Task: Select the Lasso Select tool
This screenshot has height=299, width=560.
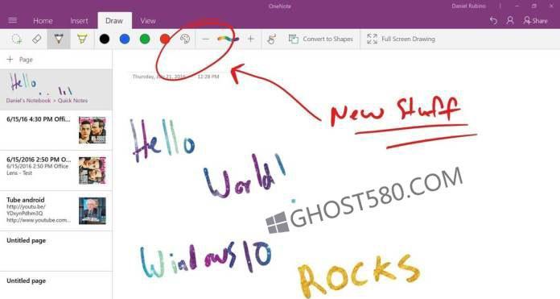Action: coord(16,39)
